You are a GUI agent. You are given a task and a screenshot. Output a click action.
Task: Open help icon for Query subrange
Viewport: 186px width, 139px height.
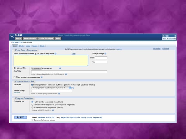105,54
